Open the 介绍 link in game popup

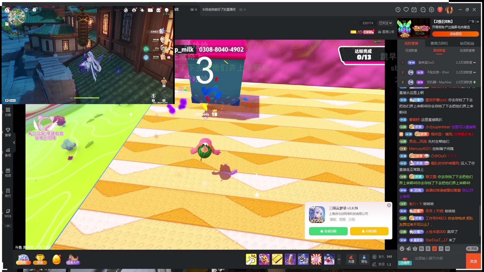[352, 219]
